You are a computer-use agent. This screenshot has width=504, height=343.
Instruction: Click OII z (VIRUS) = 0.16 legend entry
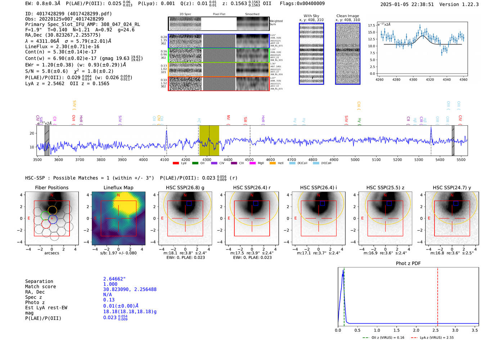tap(383, 338)
